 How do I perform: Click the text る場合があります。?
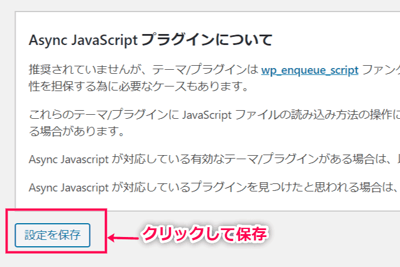click(77, 131)
